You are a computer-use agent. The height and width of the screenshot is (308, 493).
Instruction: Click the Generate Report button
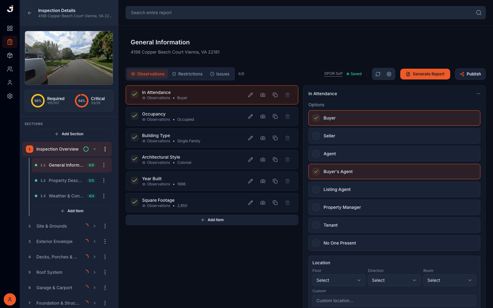425,74
